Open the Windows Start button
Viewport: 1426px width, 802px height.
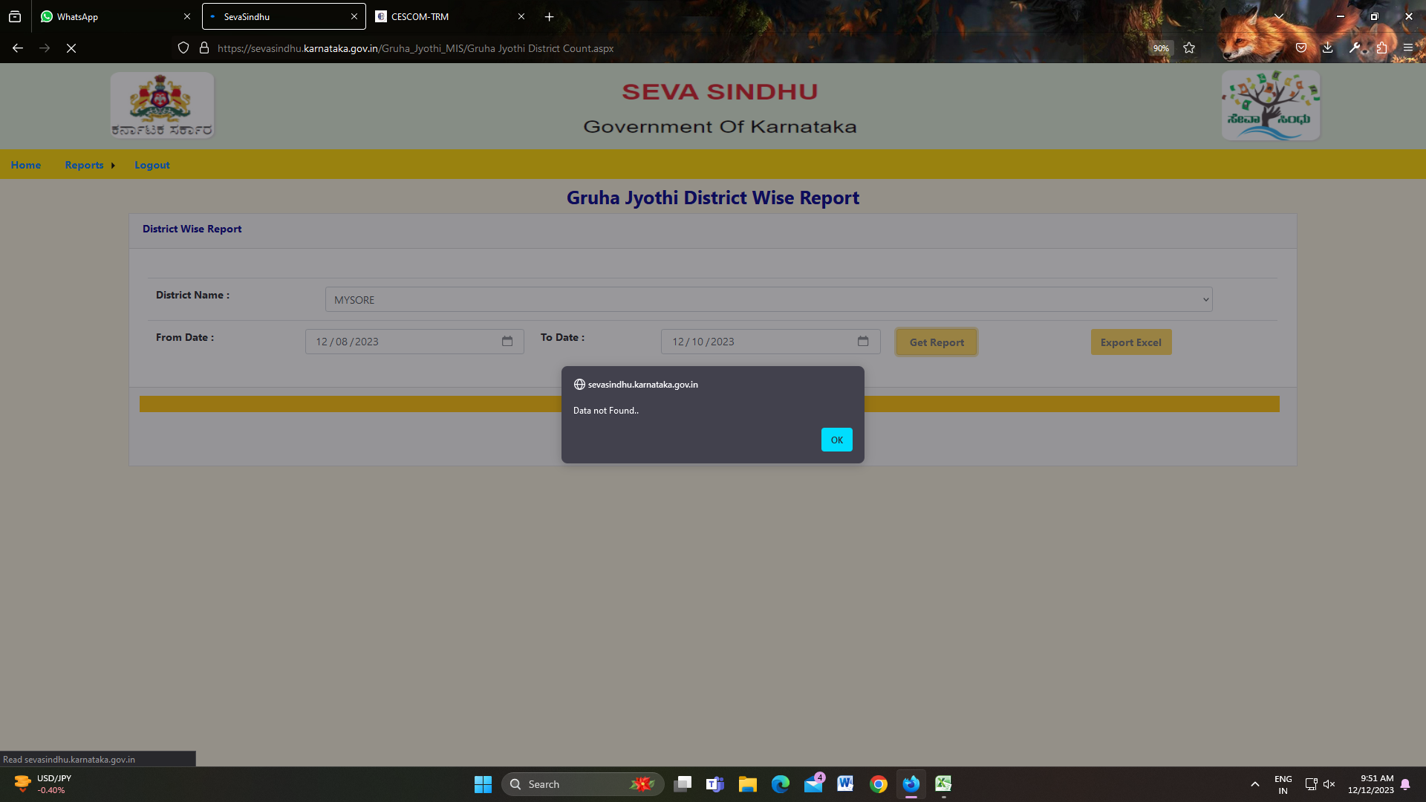coord(483,784)
